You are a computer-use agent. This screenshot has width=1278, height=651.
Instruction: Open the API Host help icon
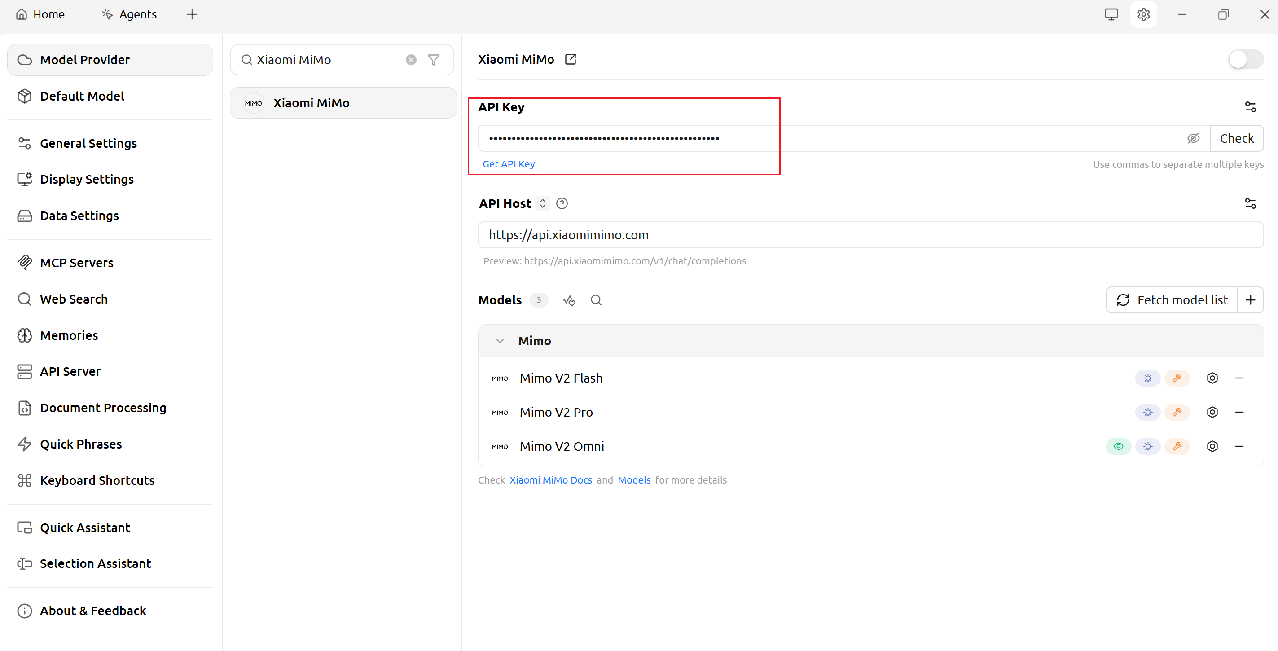pos(562,203)
